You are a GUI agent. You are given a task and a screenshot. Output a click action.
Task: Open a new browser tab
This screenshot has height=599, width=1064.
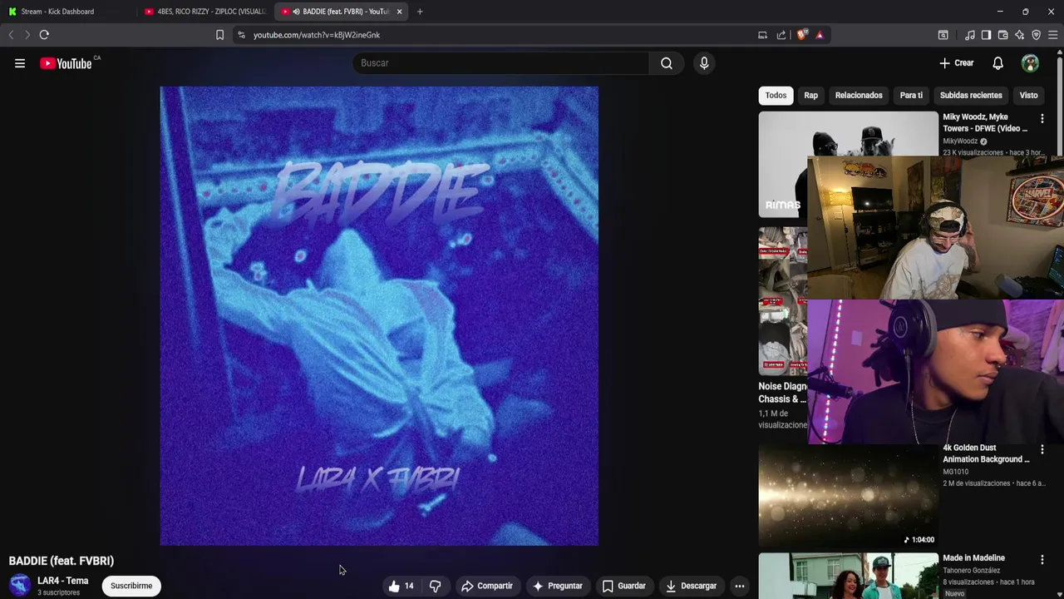[420, 12]
